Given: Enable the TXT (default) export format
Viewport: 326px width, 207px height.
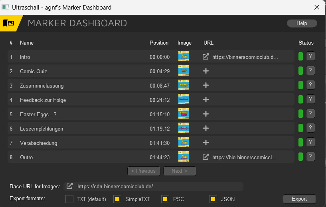Looking at the screenshot, I should (69, 199).
